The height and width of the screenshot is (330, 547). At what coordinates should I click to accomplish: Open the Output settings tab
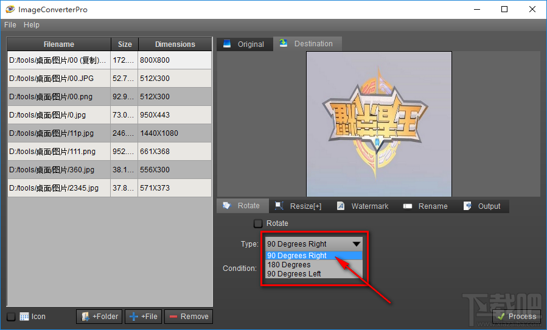pos(483,206)
